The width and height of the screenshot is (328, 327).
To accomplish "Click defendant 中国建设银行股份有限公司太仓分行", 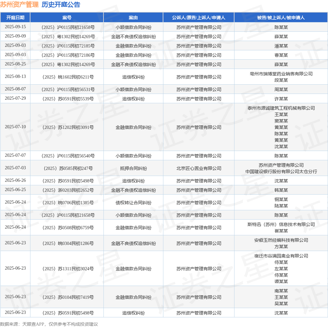I will (x=281, y=172).
